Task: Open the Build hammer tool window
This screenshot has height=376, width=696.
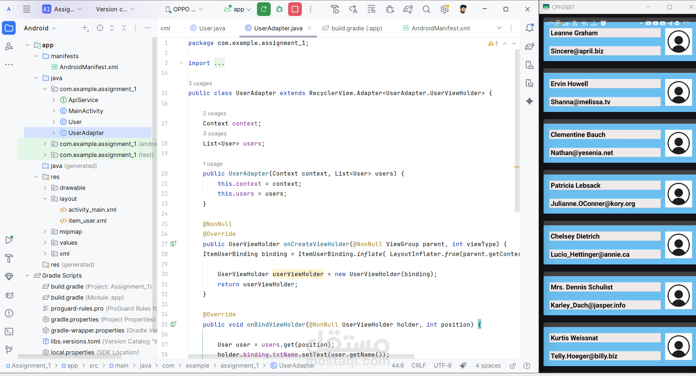Action: pyautogui.click(x=9, y=258)
